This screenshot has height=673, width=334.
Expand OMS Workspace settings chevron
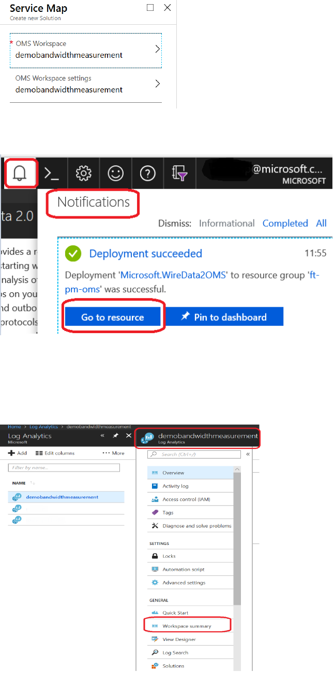click(x=158, y=84)
